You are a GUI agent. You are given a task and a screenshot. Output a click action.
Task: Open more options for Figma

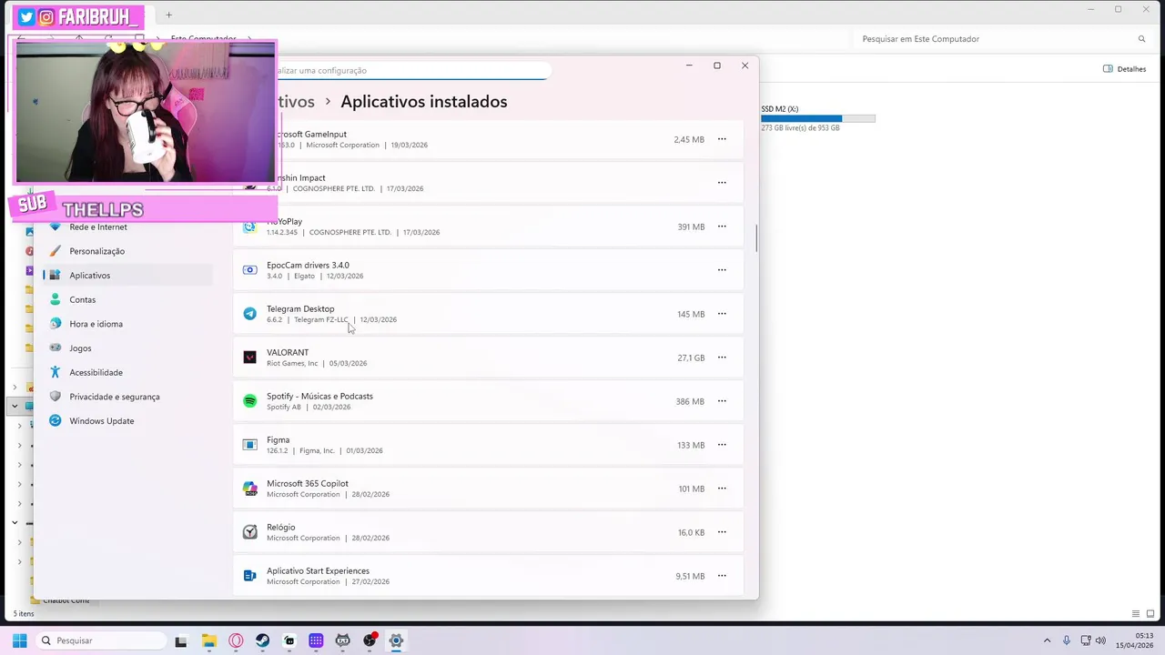[x=722, y=445]
